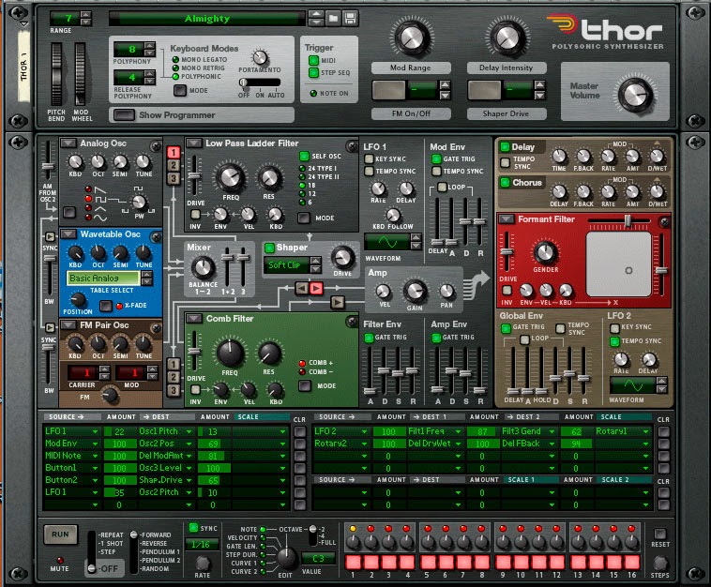Image resolution: width=711 pixels, height=587 pixels.
Task: Open the Wavetable Osc type dropdown arrow
Action: [68, 233]
